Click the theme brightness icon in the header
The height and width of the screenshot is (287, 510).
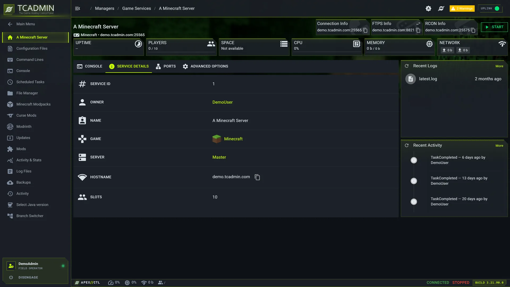tap(428, 9)
